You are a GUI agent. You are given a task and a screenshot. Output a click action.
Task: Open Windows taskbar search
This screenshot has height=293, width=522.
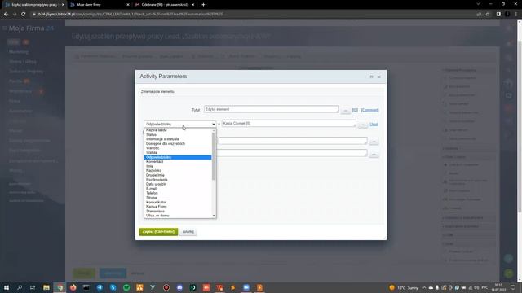pyautogui.click(x=20, y=287)
